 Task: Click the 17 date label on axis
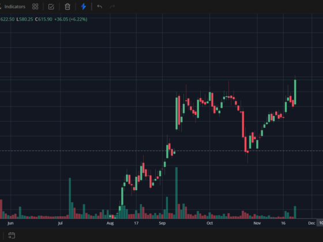136,224
